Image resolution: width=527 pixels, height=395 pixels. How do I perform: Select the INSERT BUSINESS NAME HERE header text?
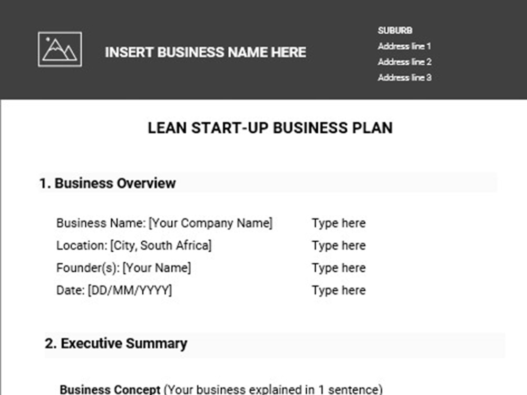click(x=206, y=52)
